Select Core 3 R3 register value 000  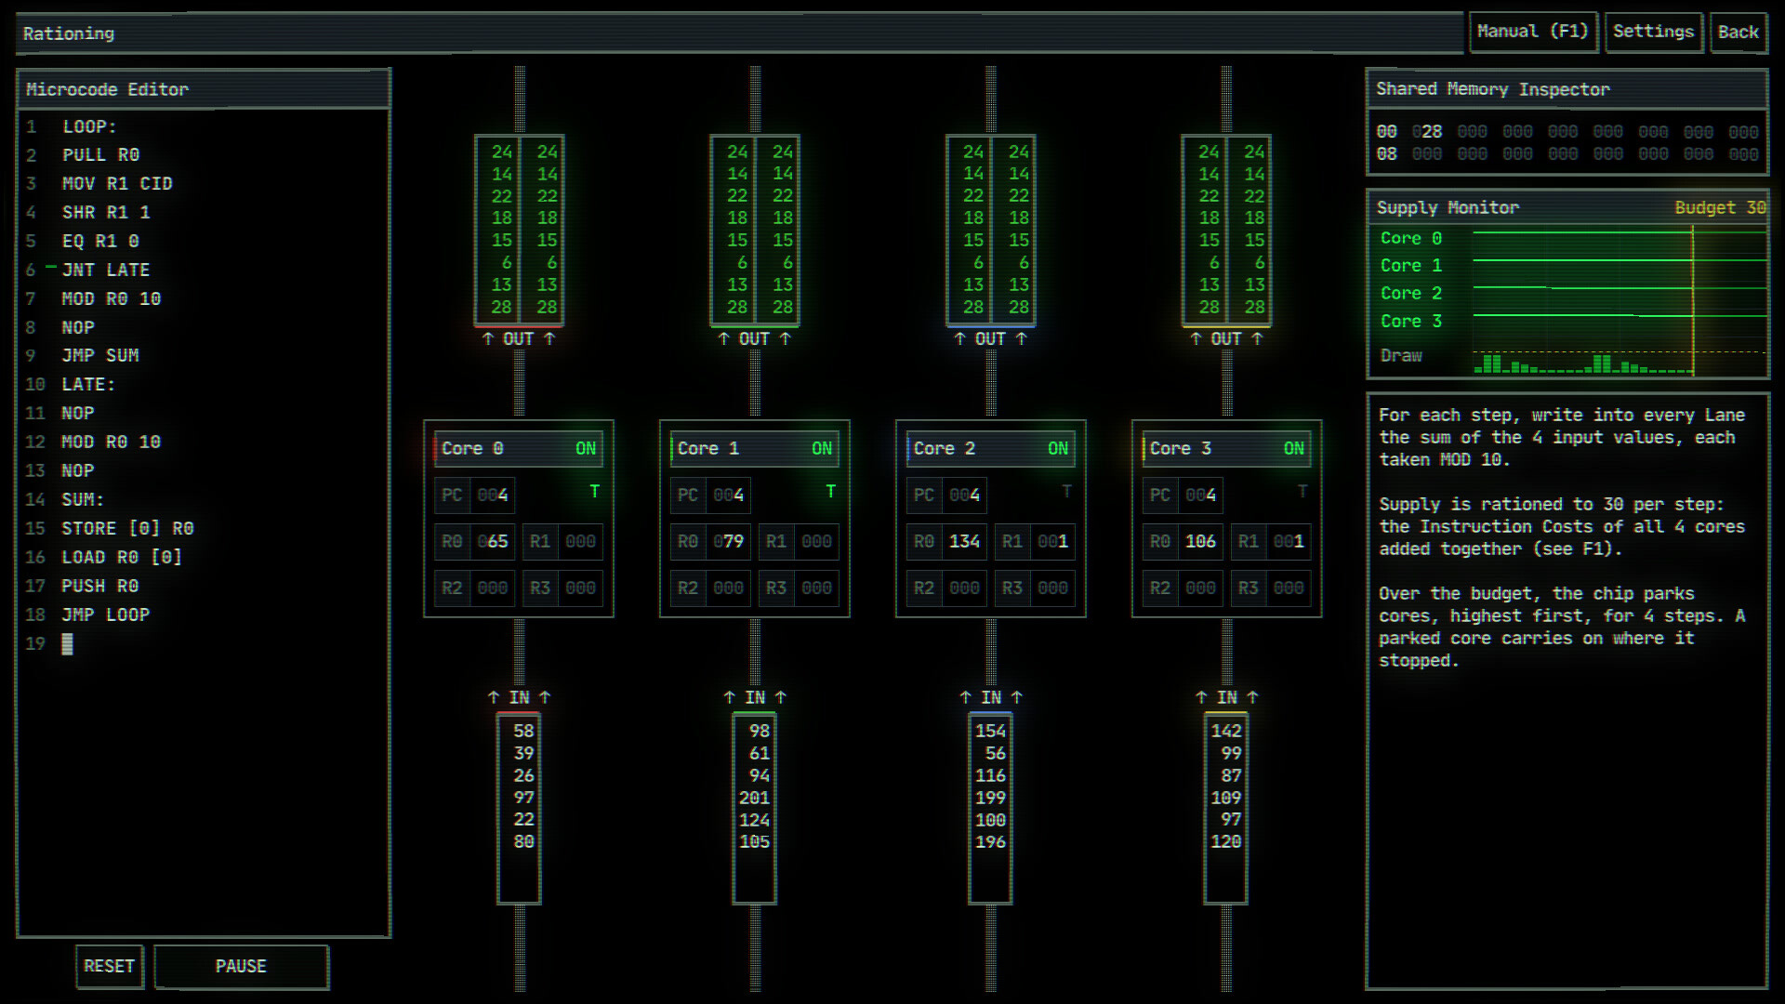pos(1289,588)
